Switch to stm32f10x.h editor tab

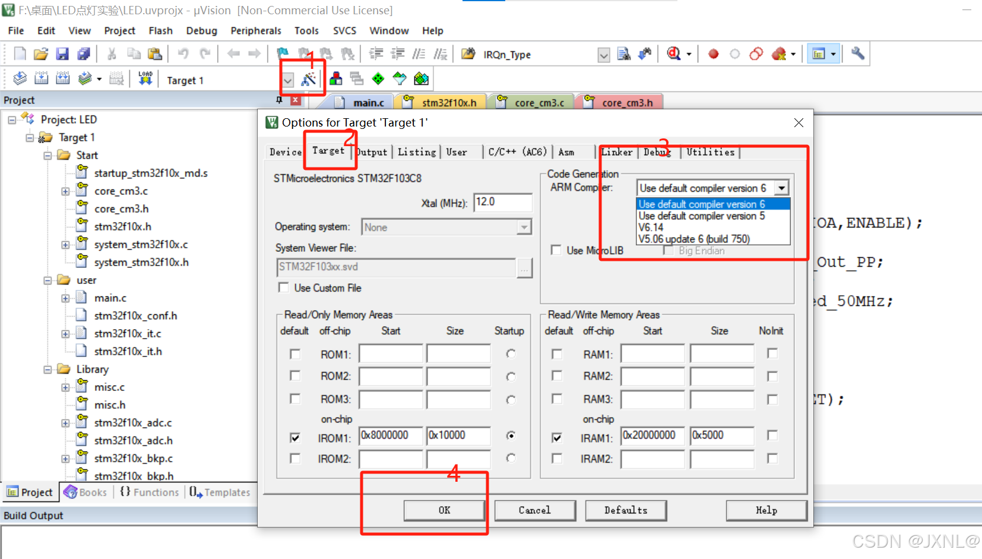pyautogui.click(x=444, y=103)
